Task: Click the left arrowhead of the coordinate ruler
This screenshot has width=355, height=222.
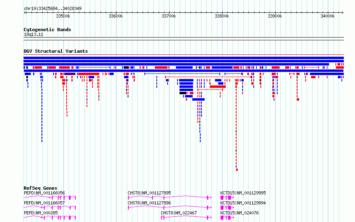Action: tap(25, 13)
